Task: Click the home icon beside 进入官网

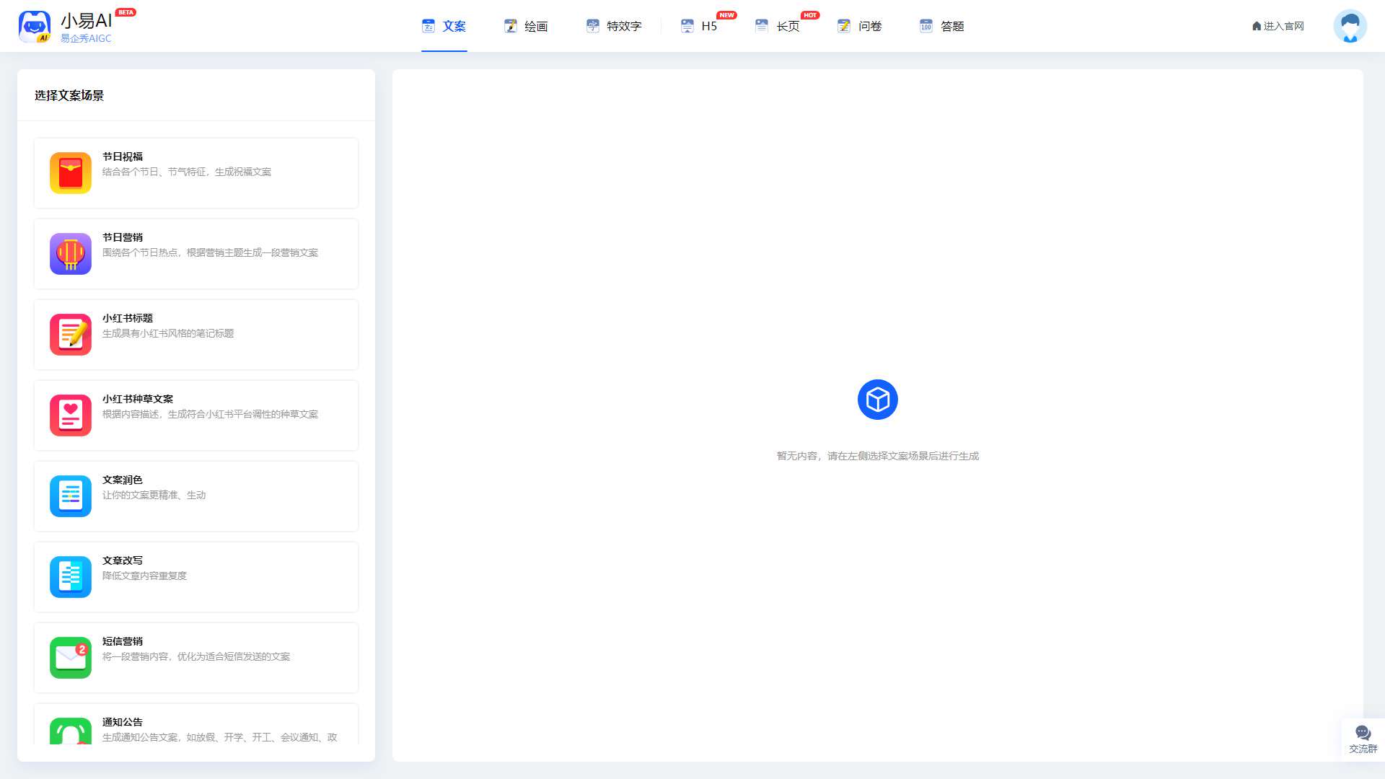Action: coord(1257,26)
